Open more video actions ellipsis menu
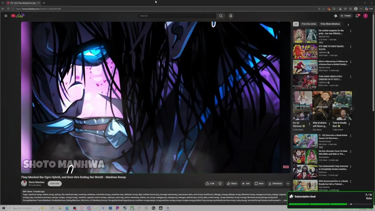 point(288,183)
